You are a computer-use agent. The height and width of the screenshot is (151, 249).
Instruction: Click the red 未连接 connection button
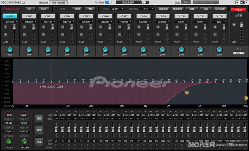(238, 10)
